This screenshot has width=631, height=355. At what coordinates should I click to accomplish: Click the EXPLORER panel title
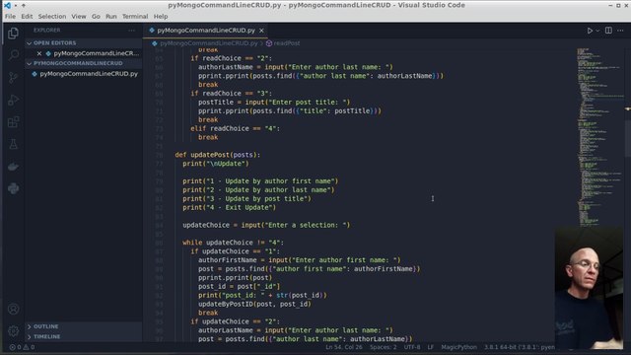point(46,31)
